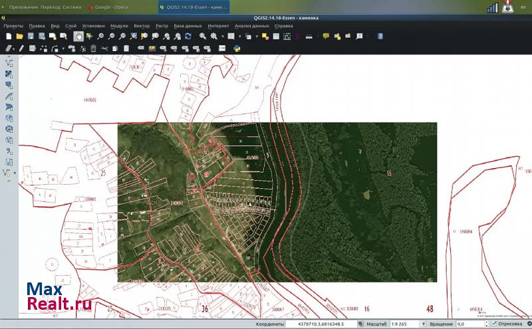This screenshot has height=329, width=532.
Task: Click the Save Project floppy icon
Action: pos(31,36)
